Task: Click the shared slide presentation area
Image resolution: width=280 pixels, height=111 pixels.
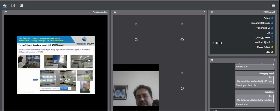Action: tap(56, 65)
